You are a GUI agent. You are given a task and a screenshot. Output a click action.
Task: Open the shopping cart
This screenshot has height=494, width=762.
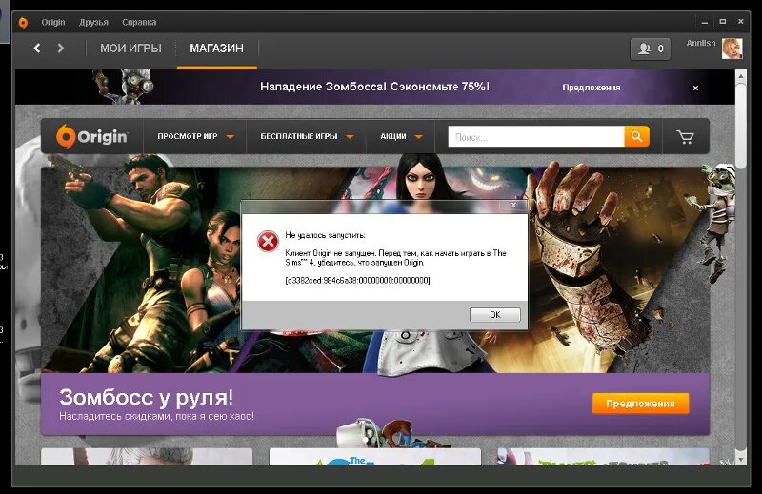pos(685,137)
